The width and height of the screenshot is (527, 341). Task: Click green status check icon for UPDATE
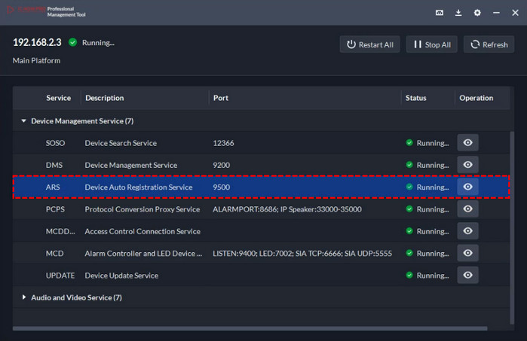[x=409, y=276]
